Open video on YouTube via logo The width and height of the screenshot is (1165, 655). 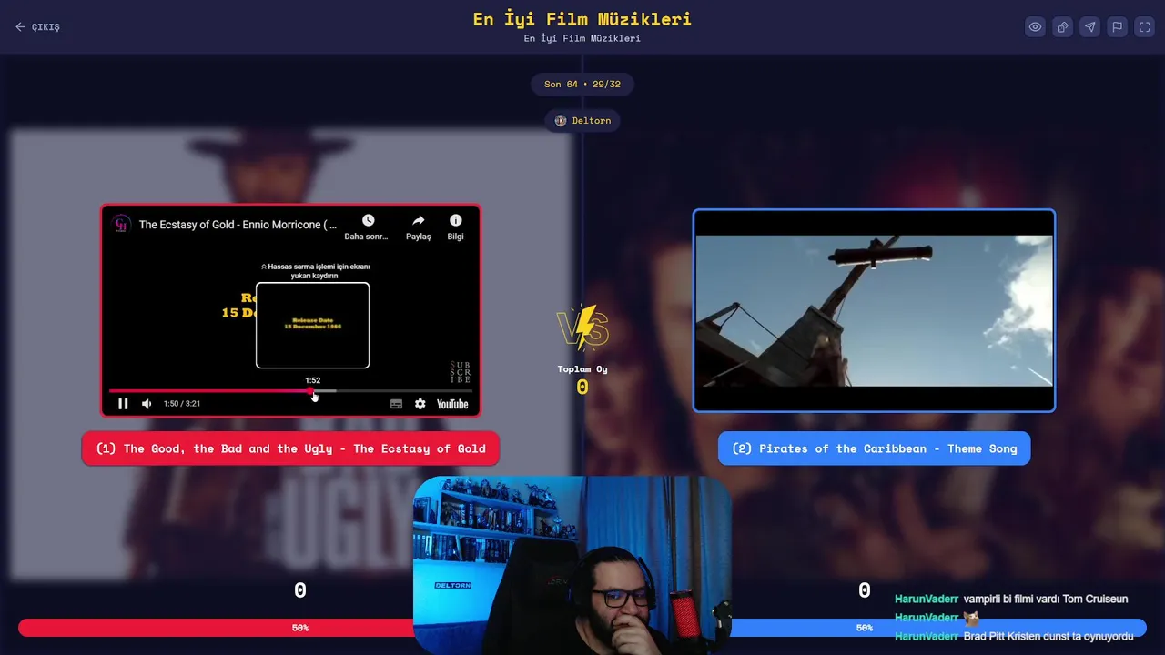pyautogui.click(x=452, y=404)
